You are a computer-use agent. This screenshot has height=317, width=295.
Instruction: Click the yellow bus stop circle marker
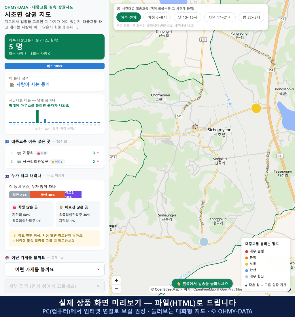click(x=256, y=108)
